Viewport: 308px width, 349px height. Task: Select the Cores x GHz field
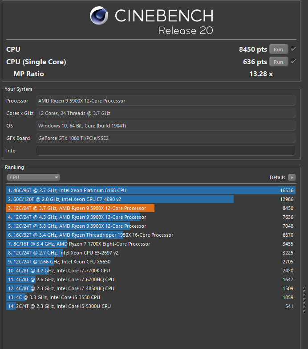coord(166,113)
